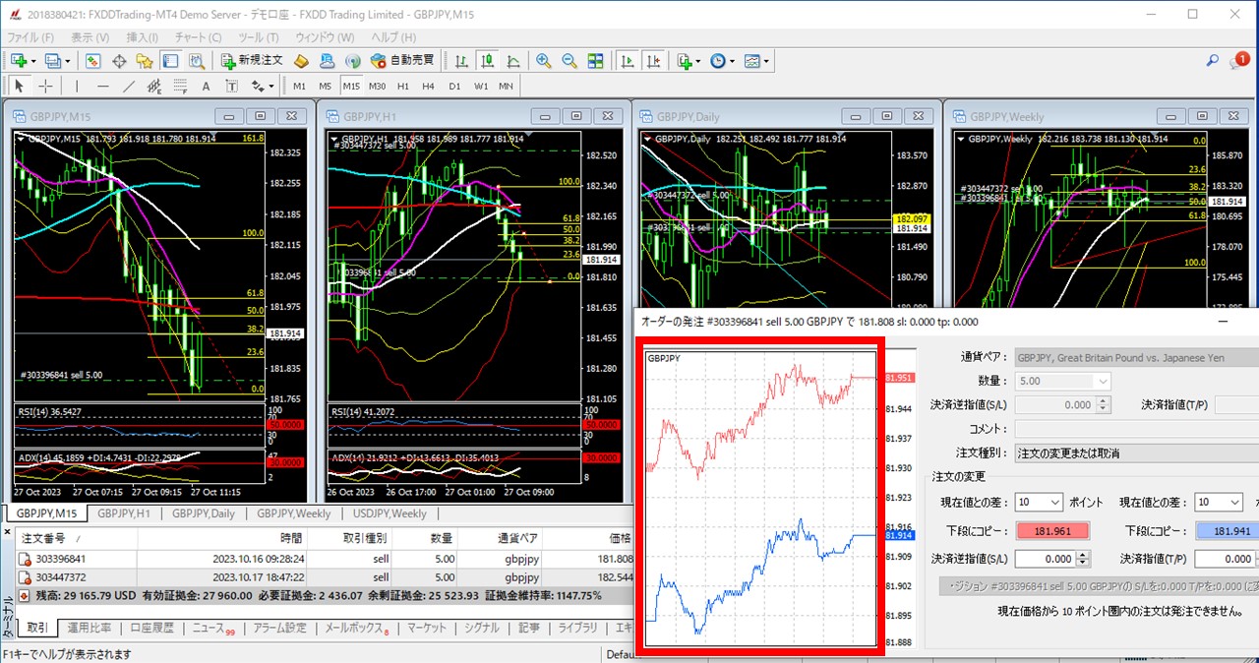Select the H4 timeframe button

[428, 86]
